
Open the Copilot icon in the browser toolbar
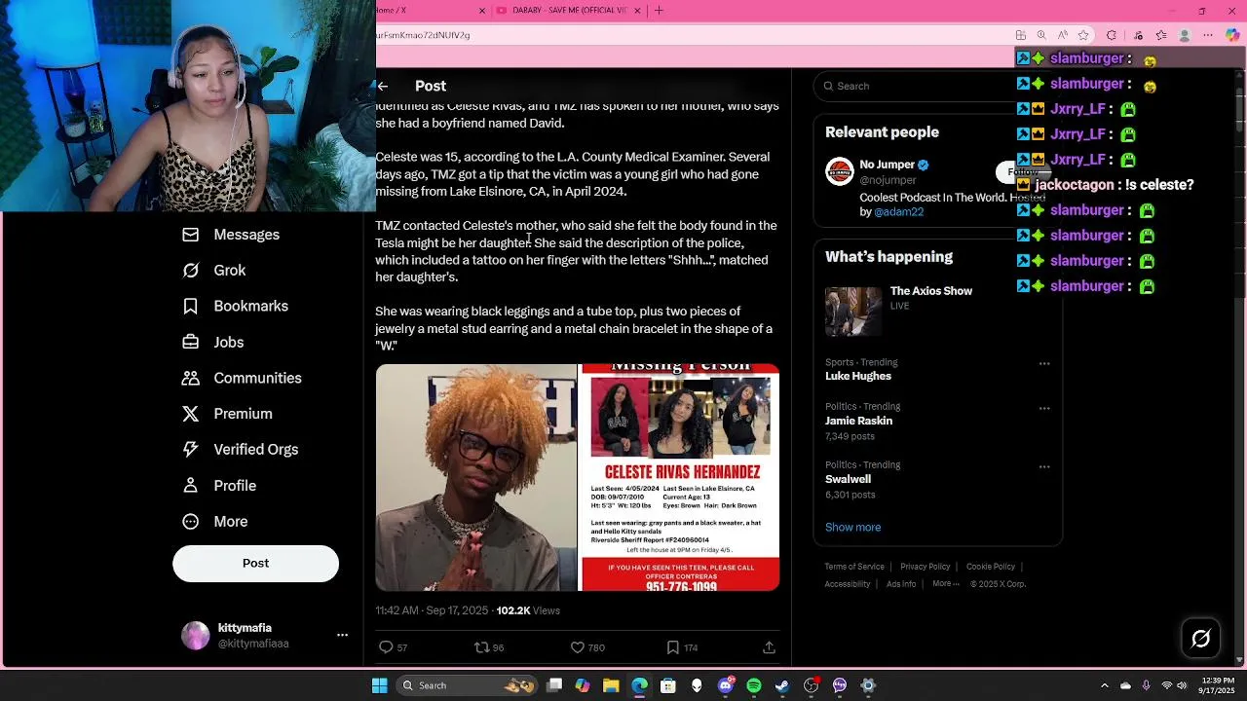click(x=1232, y=35)
